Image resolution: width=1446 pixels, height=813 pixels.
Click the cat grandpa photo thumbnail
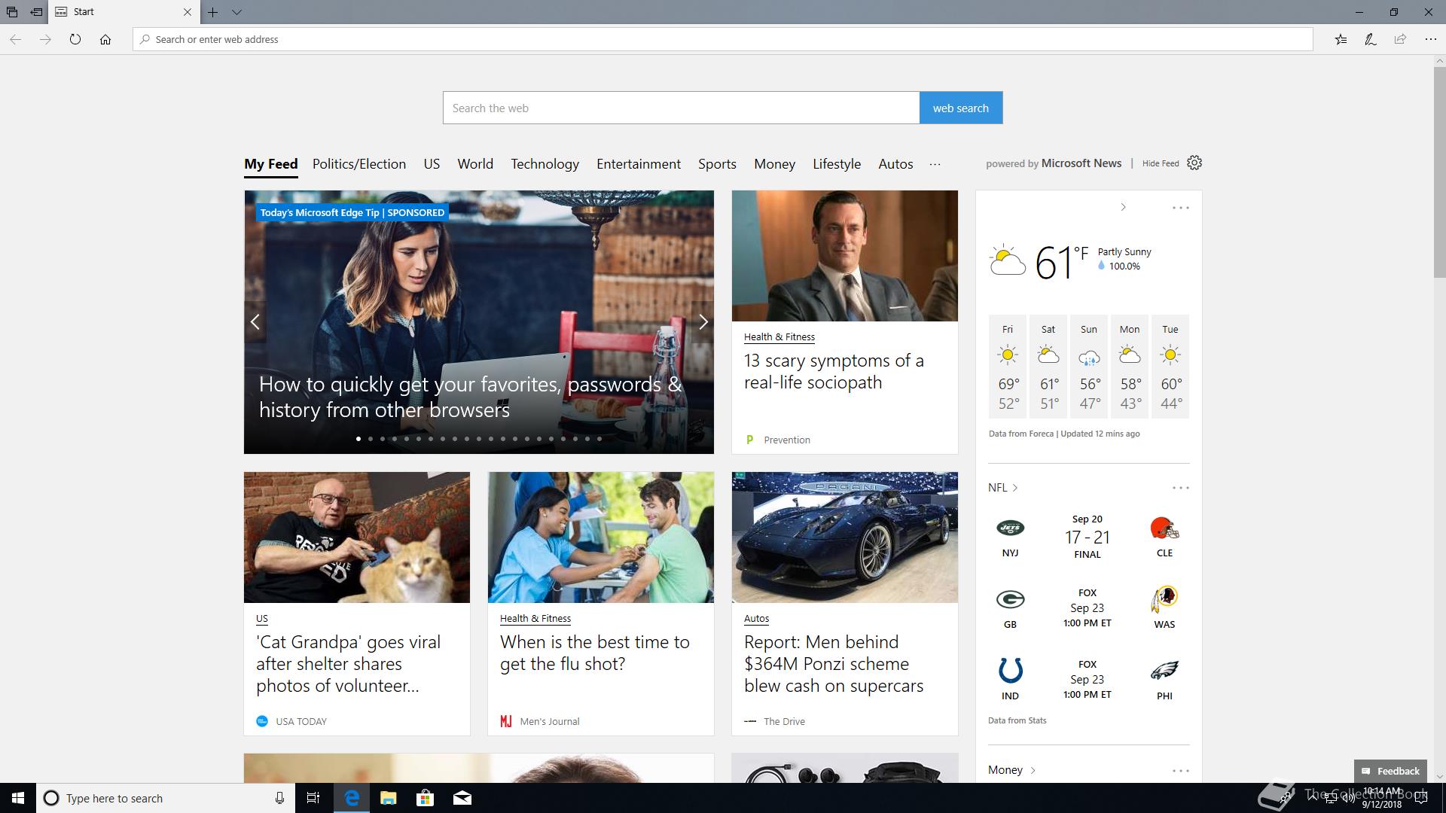point(357,537)
